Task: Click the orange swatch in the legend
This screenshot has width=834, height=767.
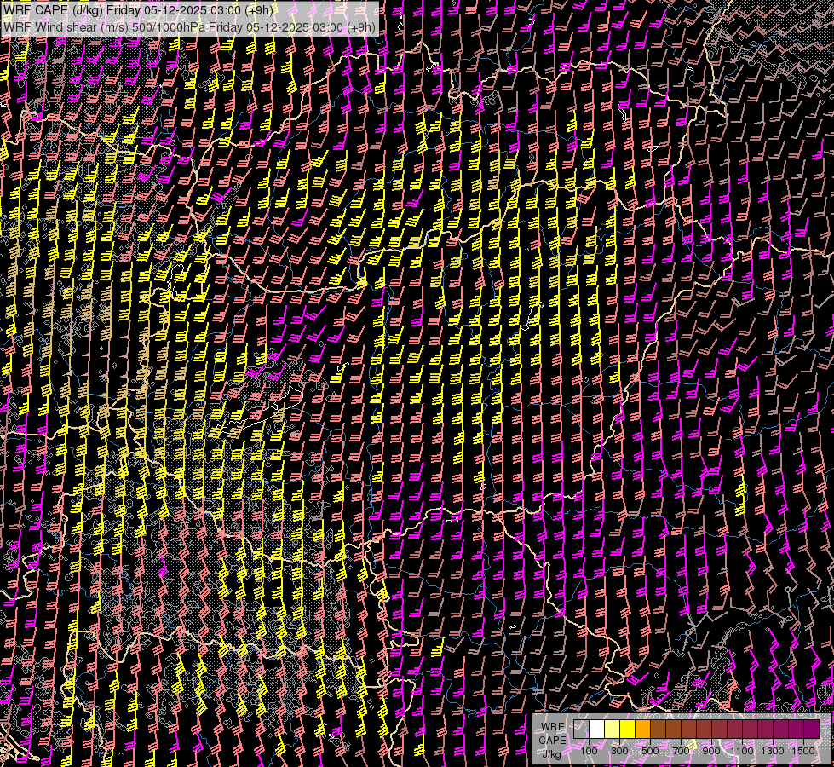Action: 642,730
